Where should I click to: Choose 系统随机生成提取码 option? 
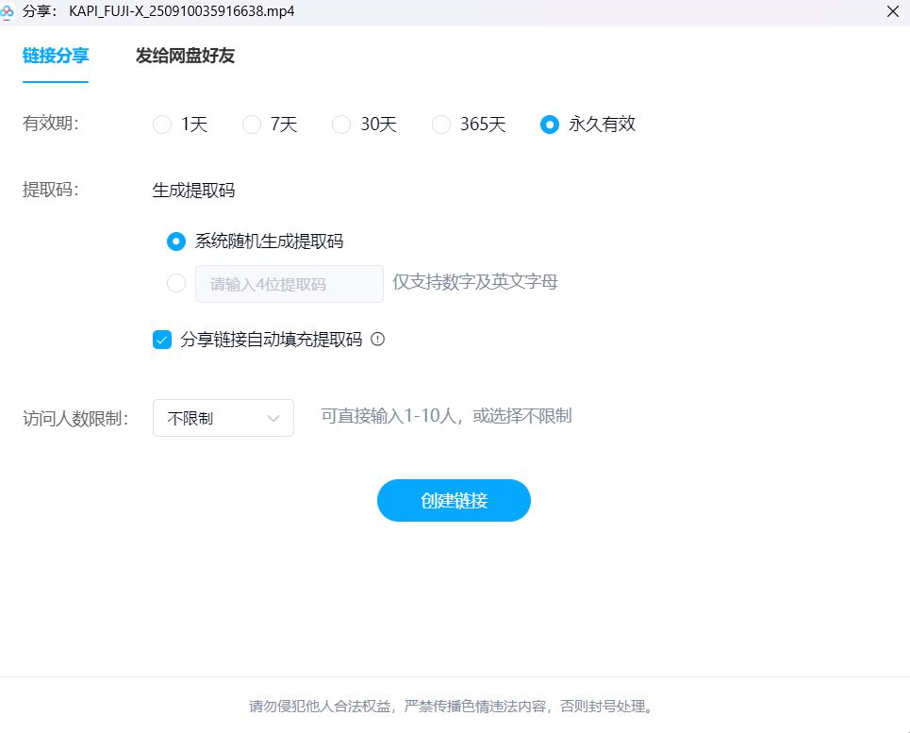[x=176, y=242]
